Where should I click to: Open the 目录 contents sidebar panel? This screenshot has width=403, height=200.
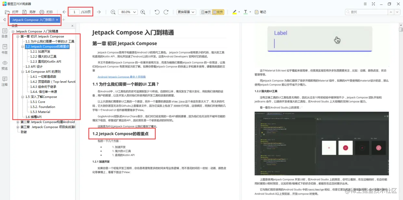(x=5, y=33)
